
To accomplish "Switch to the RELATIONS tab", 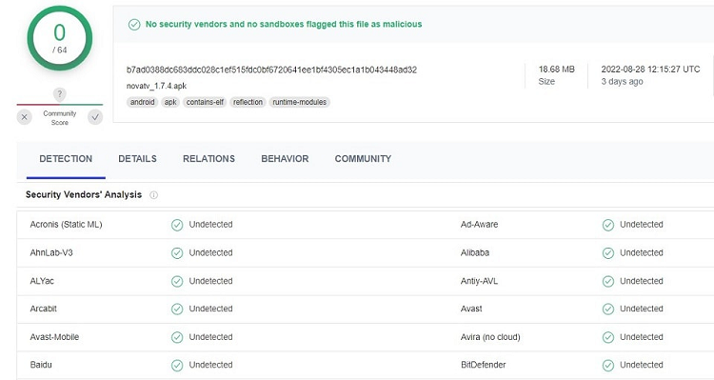I will [x=209, y=159].
